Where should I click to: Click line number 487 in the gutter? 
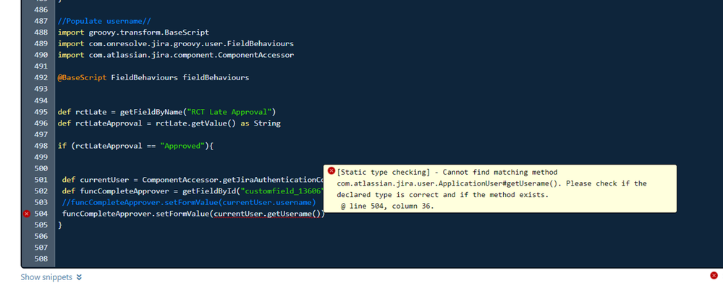point(41,21)
